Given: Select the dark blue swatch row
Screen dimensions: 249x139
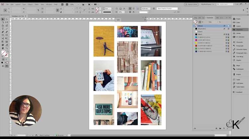Looking at the screenshot, I should click(212, 52).
